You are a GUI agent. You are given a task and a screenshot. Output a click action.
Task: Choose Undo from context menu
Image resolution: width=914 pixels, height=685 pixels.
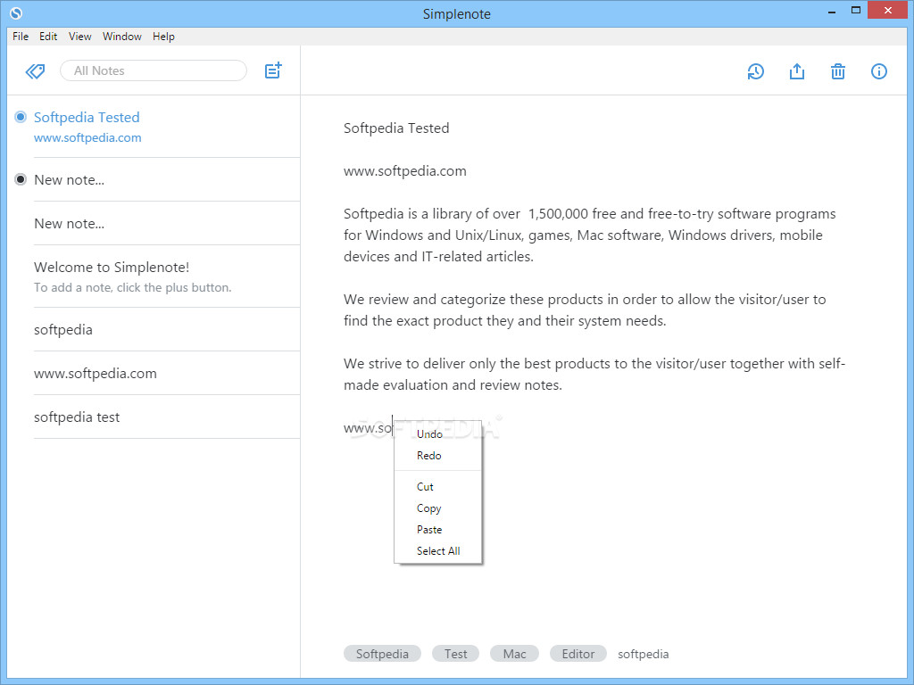[x=438, y=434]
